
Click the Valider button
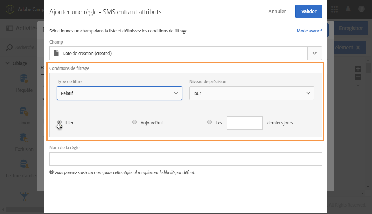[x=308, y=11]
